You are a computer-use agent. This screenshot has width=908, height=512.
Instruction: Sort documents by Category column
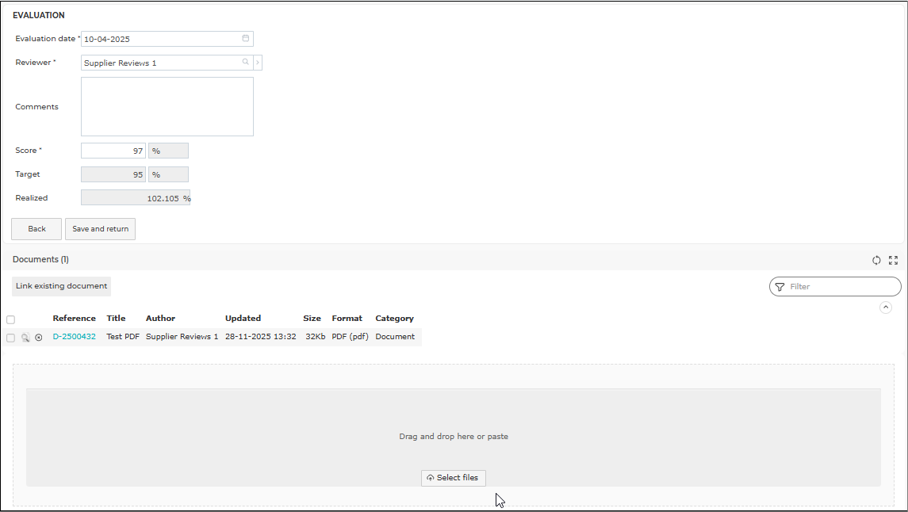[394, 318]
